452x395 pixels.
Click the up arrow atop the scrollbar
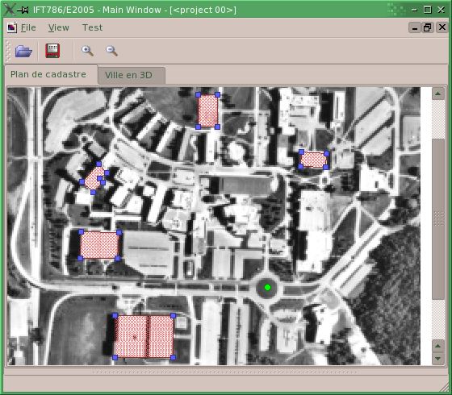click(x=437, y=94)
